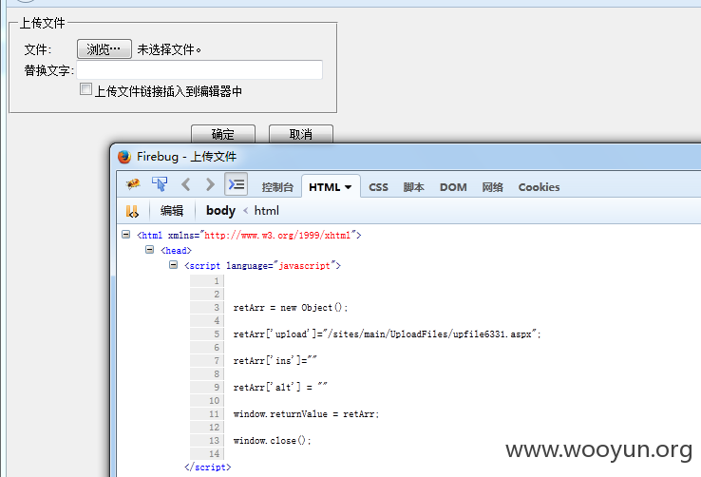Go back with the left arrow in Firebug

pyautogui.click(x=186, y=184)
